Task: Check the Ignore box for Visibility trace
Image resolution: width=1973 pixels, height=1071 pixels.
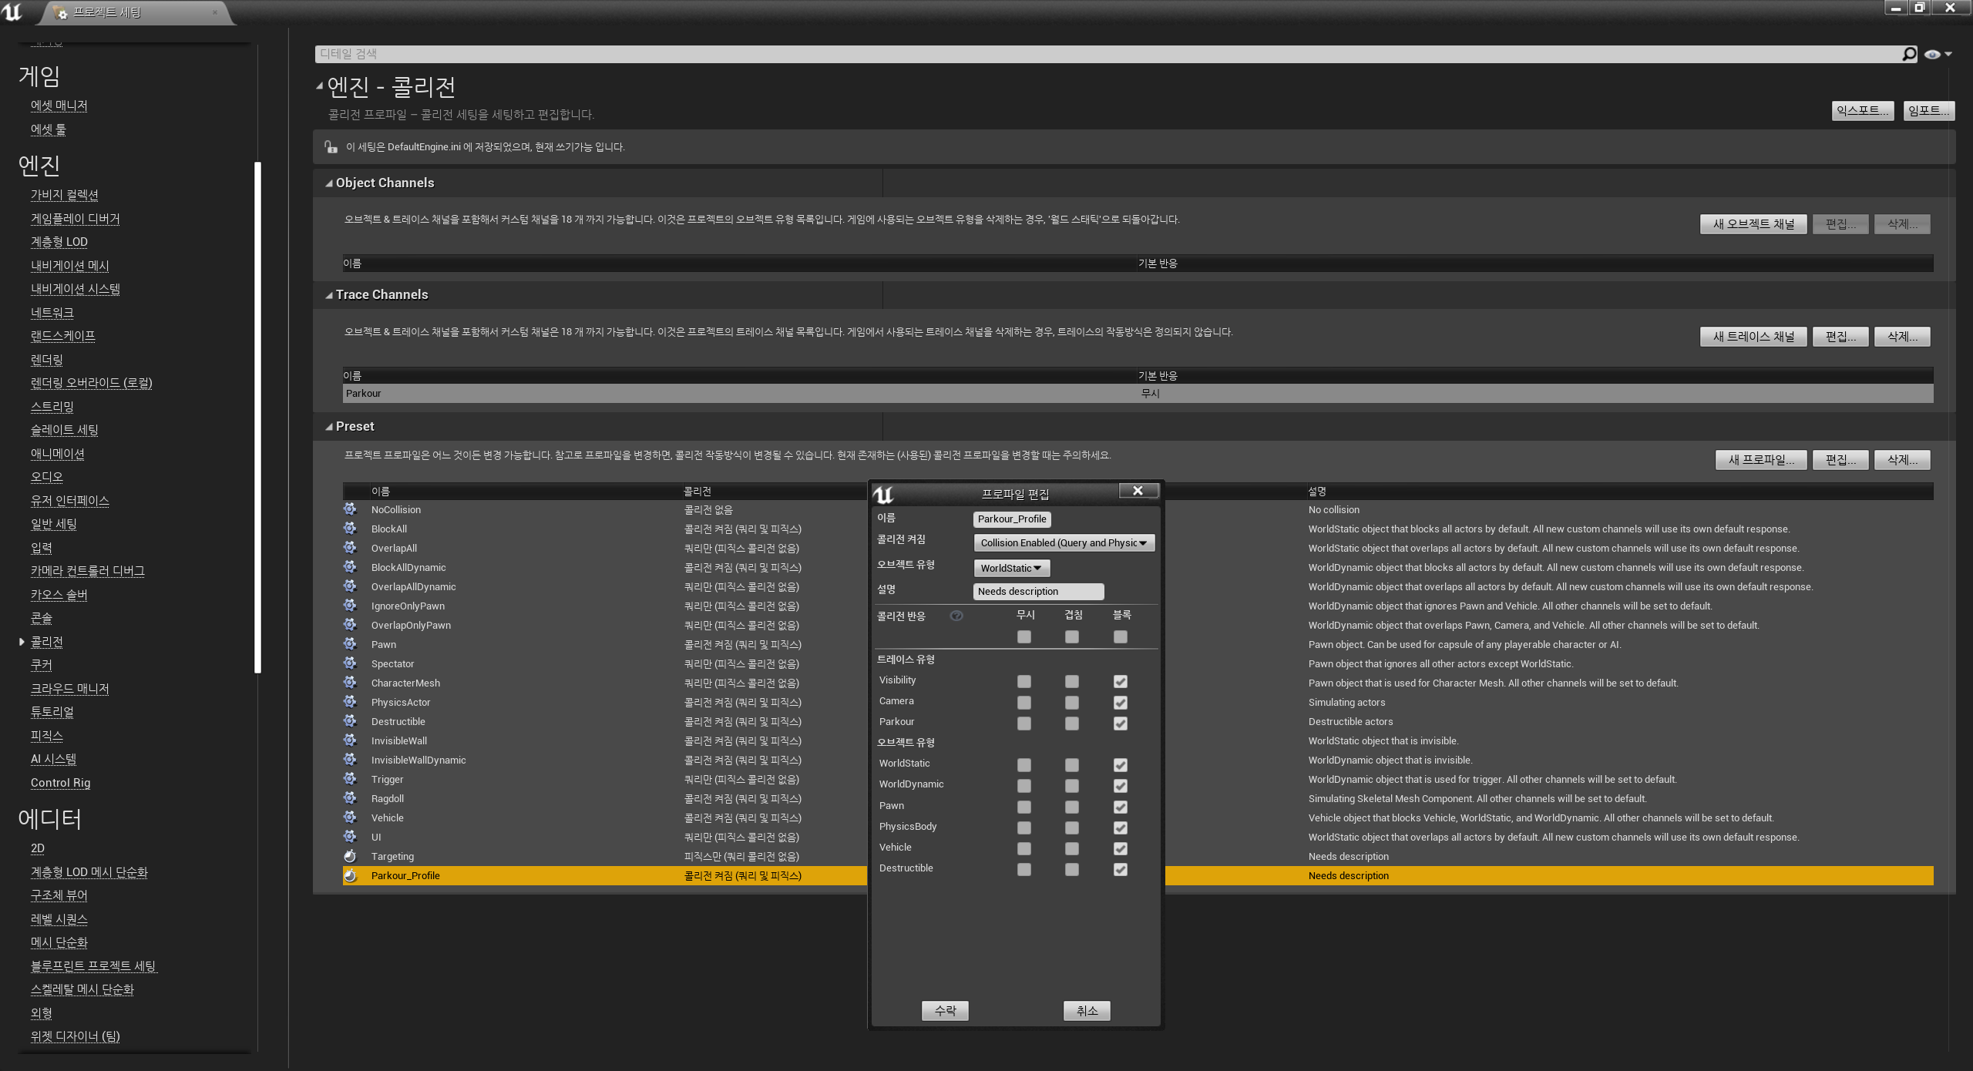Action: pyautogui.click(x=1023, y=681)
